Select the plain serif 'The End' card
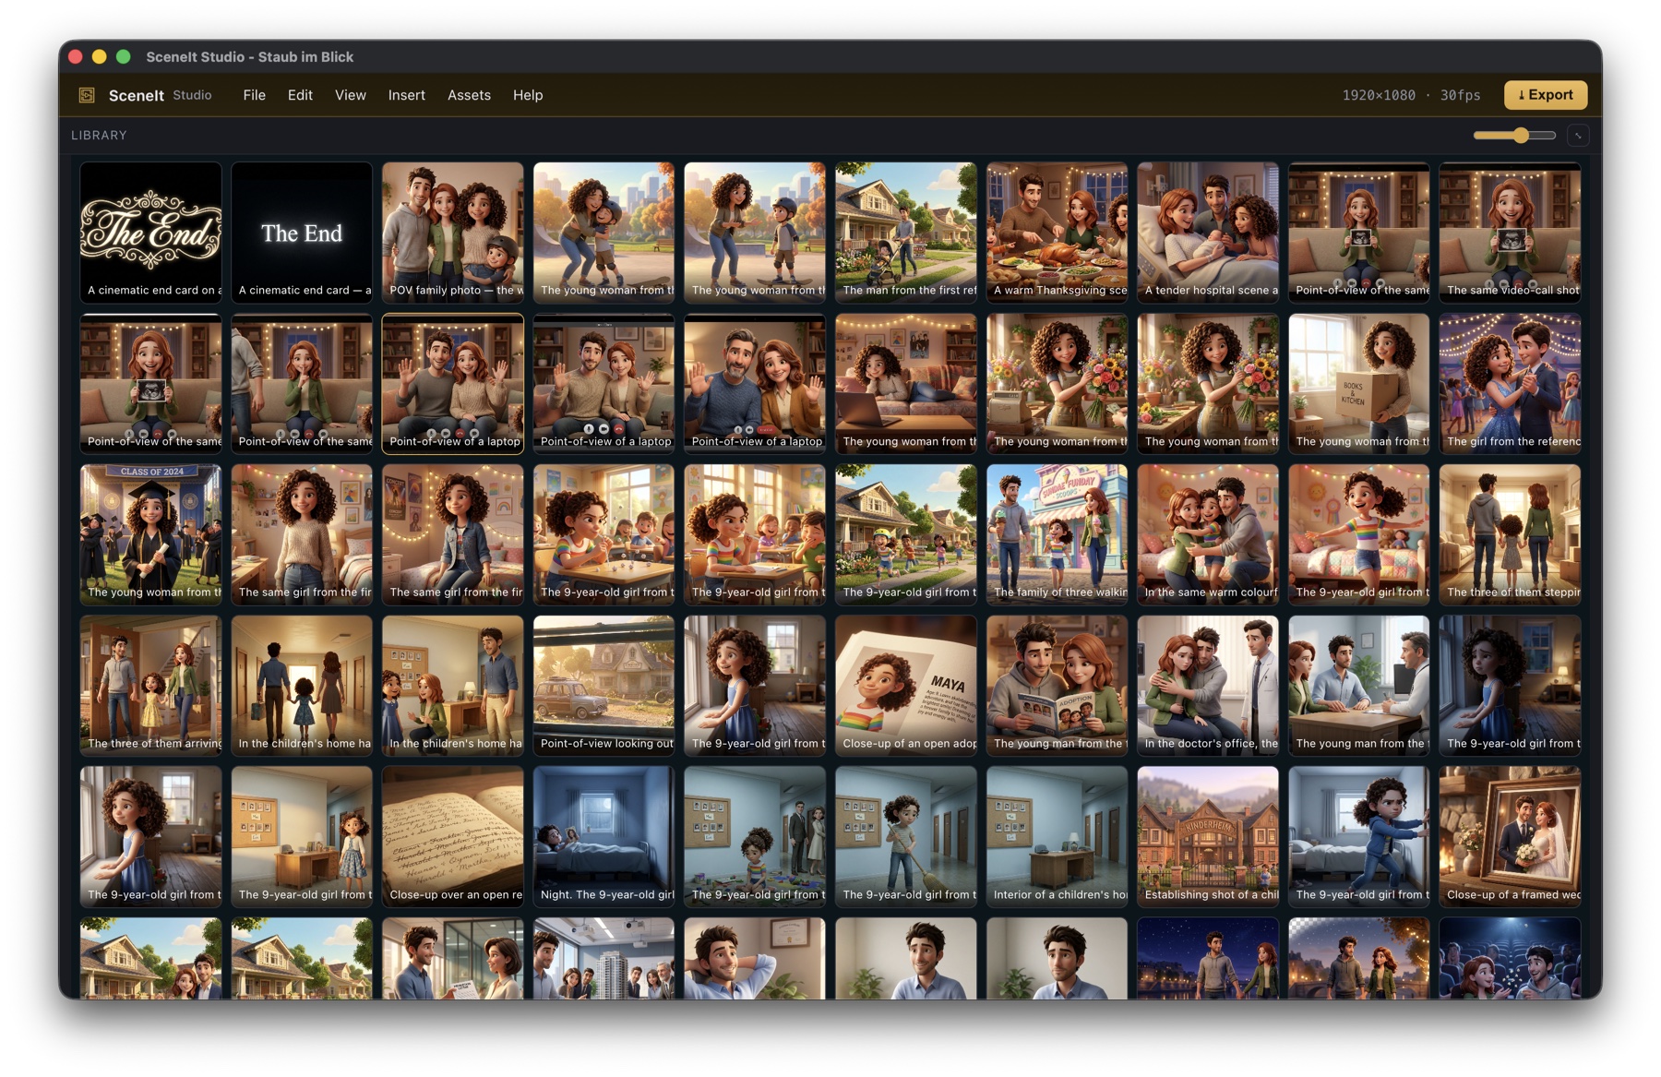The height and width of the screenshot is (1077, 1661). 302,233
